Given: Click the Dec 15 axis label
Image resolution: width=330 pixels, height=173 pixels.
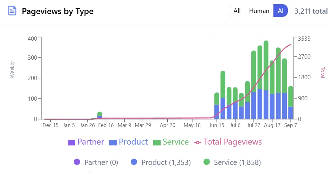Looking at the screenshot, I should [51, 125].
